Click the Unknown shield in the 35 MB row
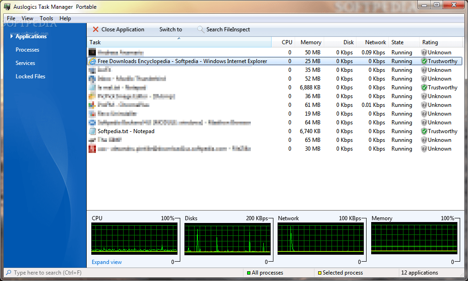468x281 pixels. click(x=424, y=70)
